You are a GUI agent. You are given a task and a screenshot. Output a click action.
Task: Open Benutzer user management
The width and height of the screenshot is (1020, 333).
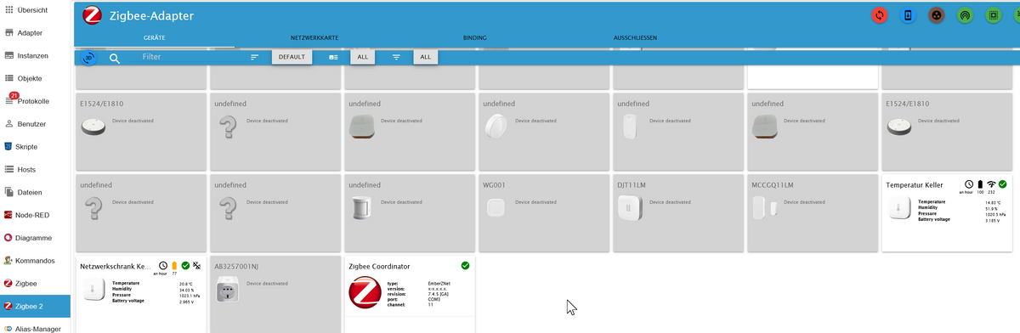pos(35,124)
